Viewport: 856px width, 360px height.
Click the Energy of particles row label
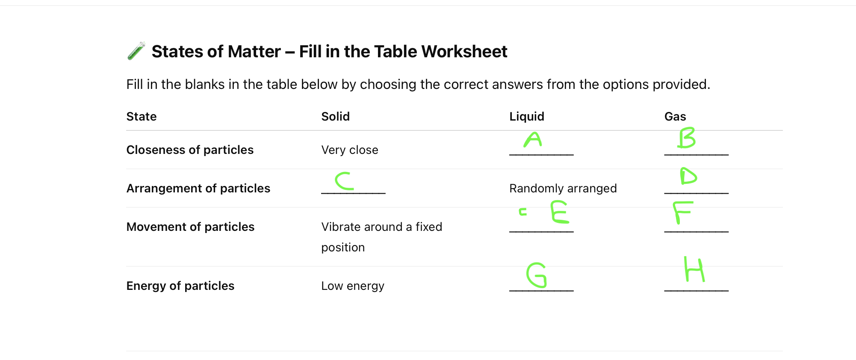click(x=180, y=286)
